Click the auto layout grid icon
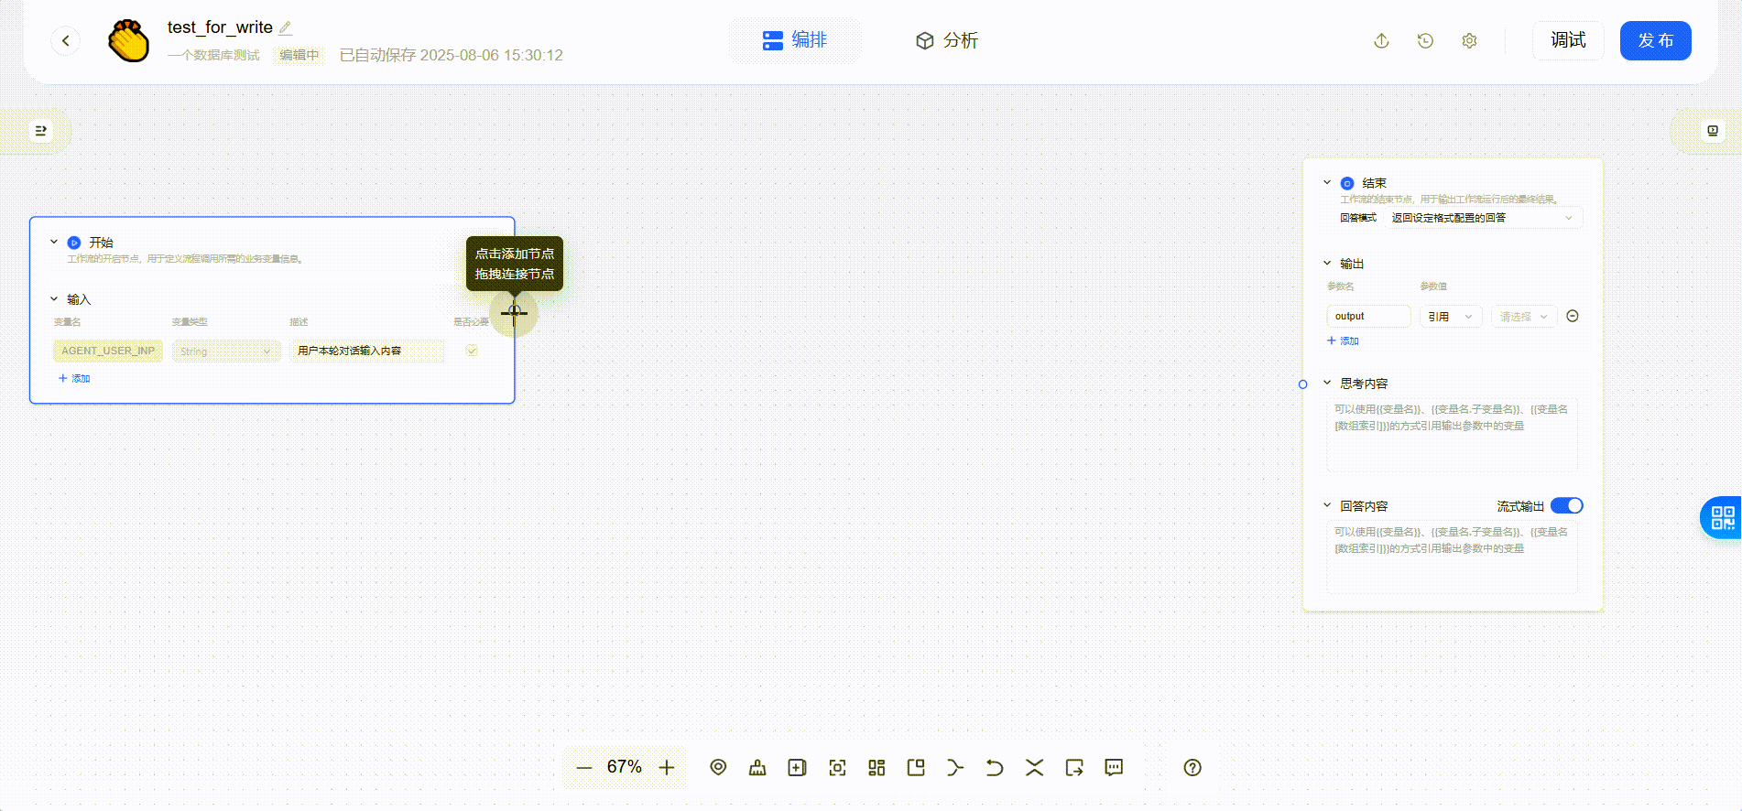 click(x=876, y=768)
